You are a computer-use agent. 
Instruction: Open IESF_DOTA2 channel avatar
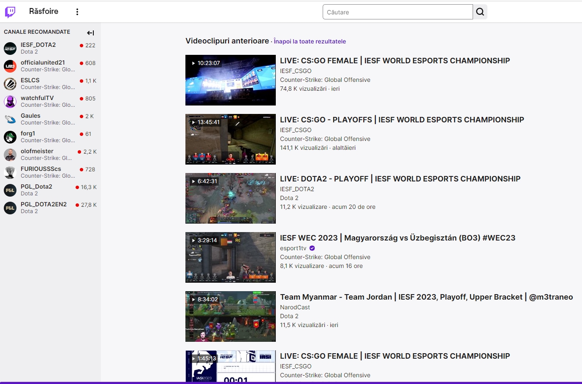click(x=10, y=49)
